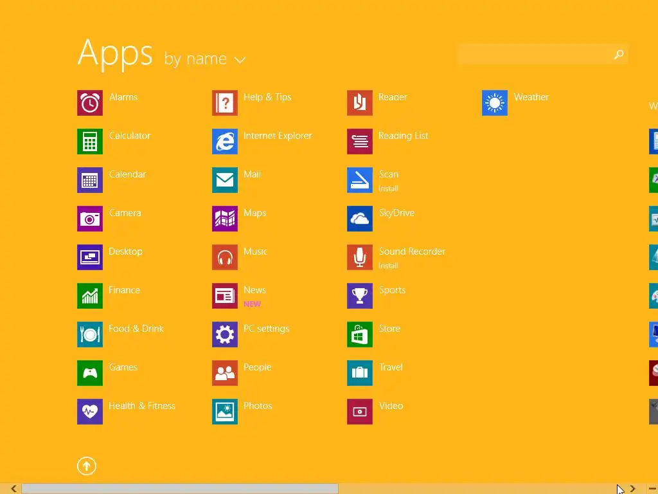Launch the Sports trophy icon
The height and width of the screenshot is (494, 658).
click(x=360, y=296)
